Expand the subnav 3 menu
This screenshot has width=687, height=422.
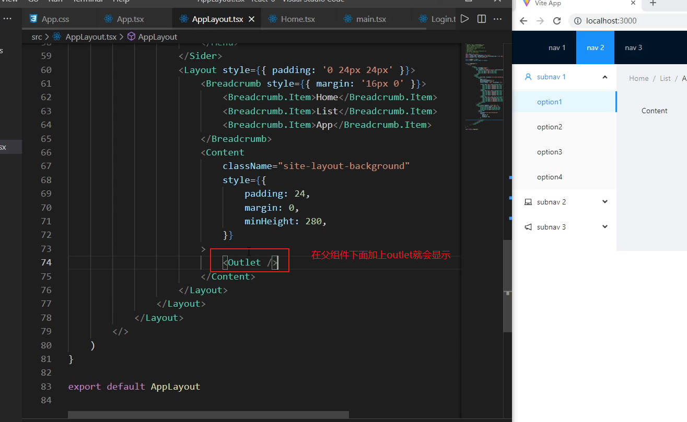604,227
